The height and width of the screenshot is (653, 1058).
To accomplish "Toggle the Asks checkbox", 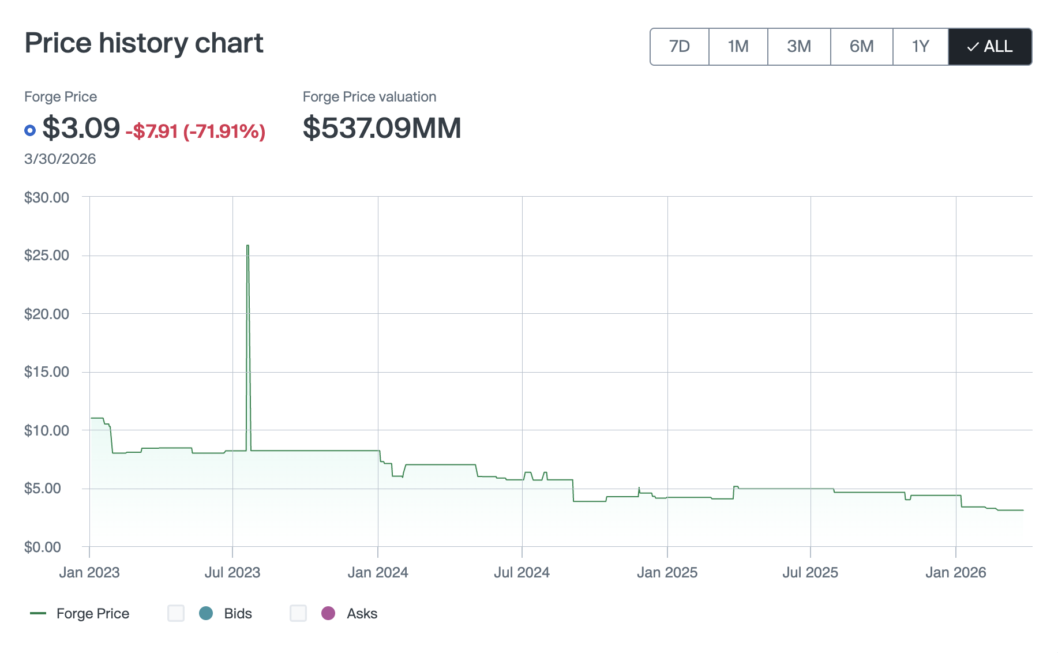I will [x=298, y=613].
